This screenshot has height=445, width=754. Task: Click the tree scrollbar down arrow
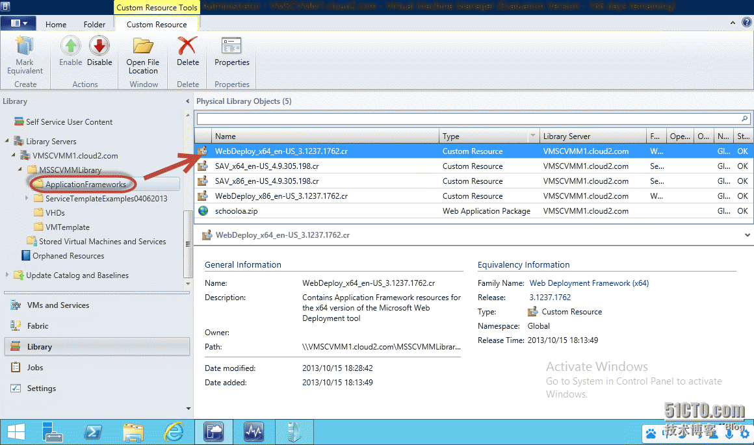(x=188, y=283)
